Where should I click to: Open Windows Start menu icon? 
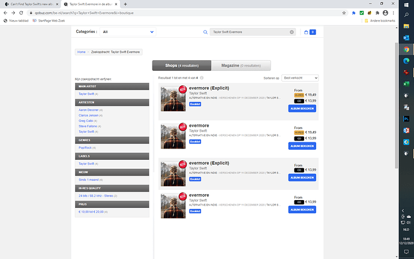406,4
